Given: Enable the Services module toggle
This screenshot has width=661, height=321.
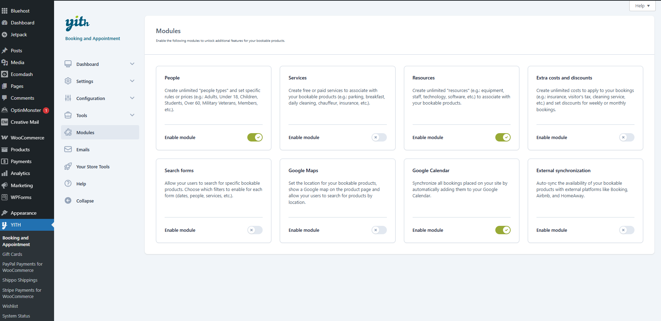Looking at the screenshot, I should 379,137.
